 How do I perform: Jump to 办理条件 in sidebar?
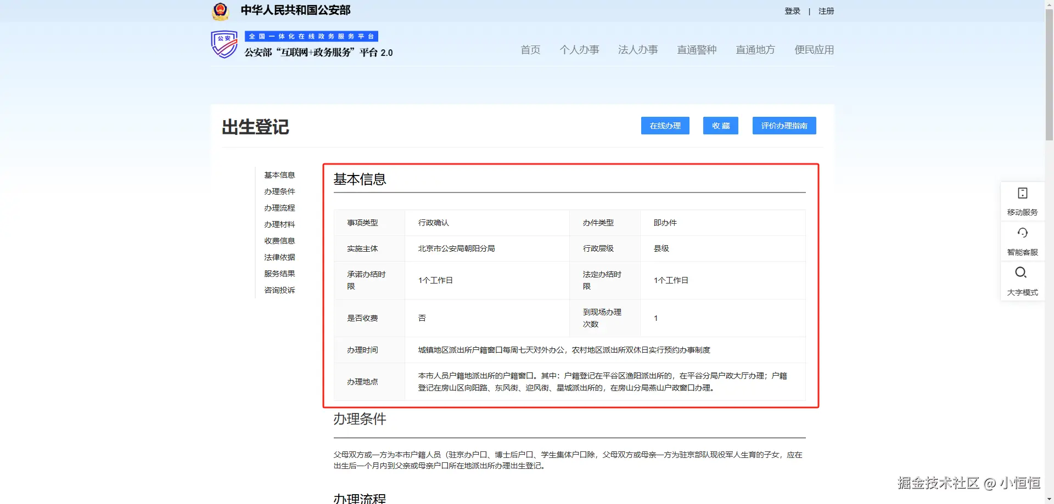[x=279, y=191]
